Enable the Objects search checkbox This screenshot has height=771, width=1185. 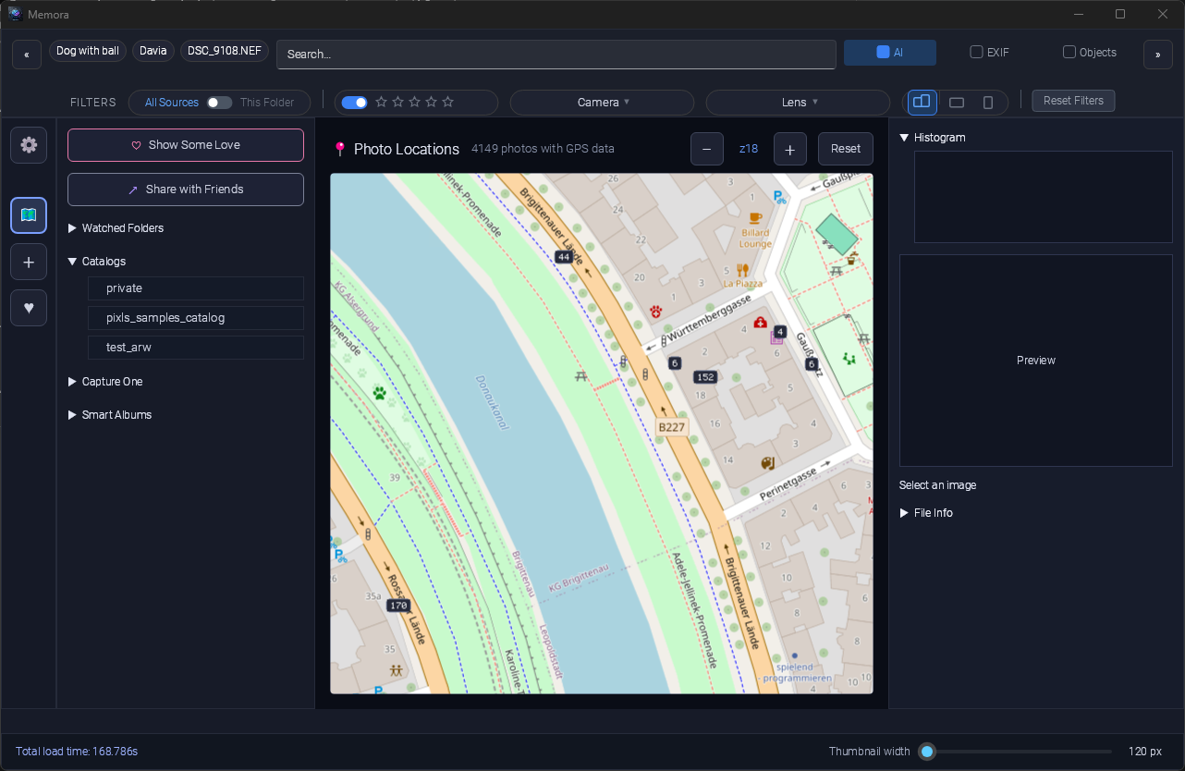tap(1069, 53)
